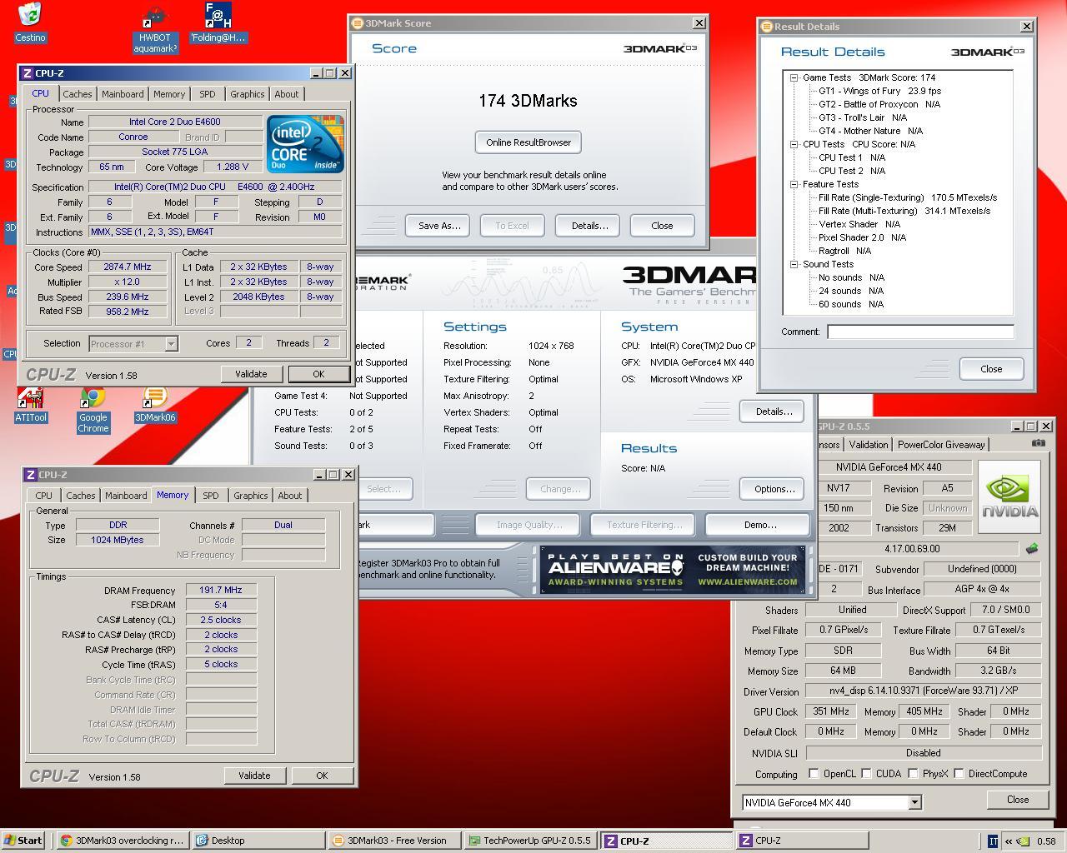The image size is (1067, 853).
Task: Switch to the Validation tab in GPU-Z
Action: point(869,445)
